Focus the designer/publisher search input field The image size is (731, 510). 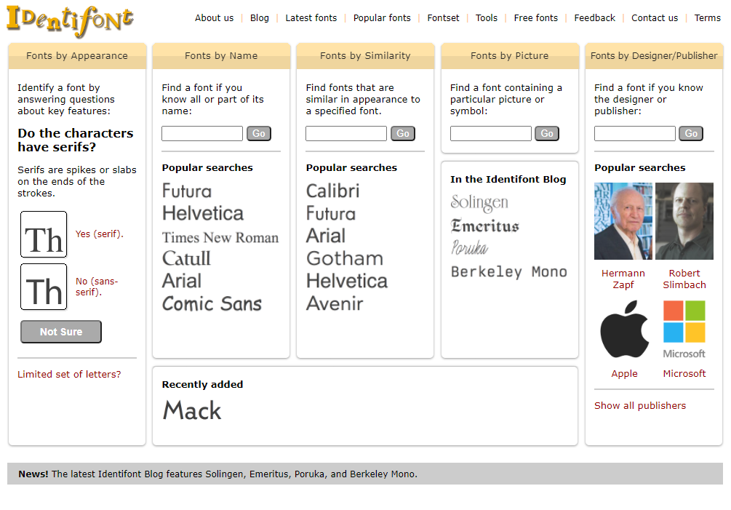point(634,133)
